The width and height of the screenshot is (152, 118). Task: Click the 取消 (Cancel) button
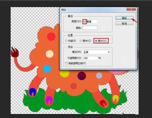124,23
